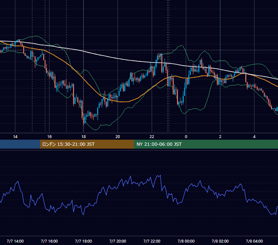Click the ロンドン 15:30-21:00 JST session bar
The height and width of the screenshot is (245, 278).
point(87,144)
